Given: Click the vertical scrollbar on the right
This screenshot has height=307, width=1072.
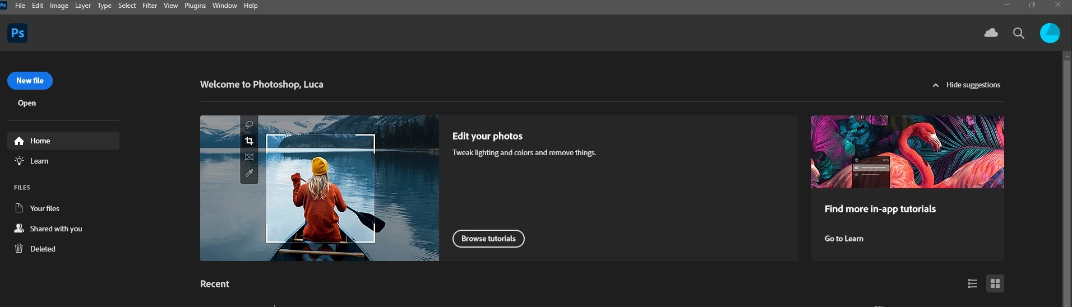Looking at the screenshot, I should tap(1067, 183).
